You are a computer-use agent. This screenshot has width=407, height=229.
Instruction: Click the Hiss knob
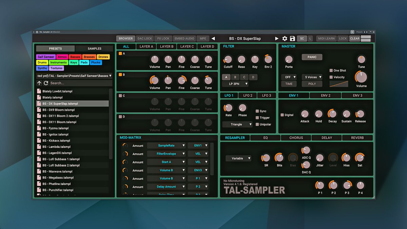click(346, 158)
